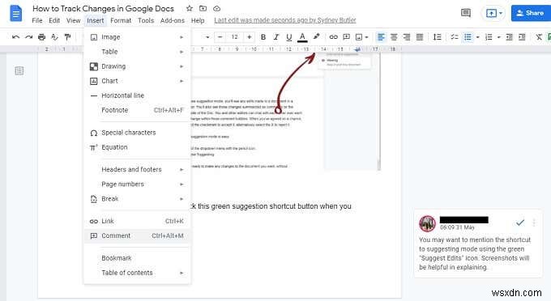Viewport: 551px width, 301px height.
Task: Increase paragraph indent
Action: [x=522, y=37]
